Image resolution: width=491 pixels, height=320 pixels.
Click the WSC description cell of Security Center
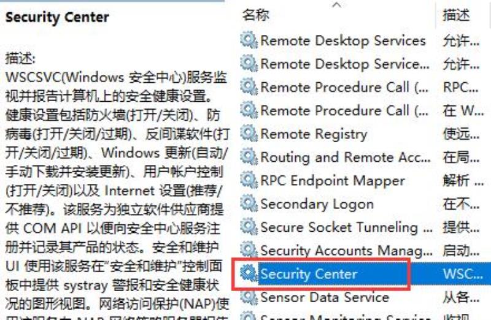tap(463, 273)
